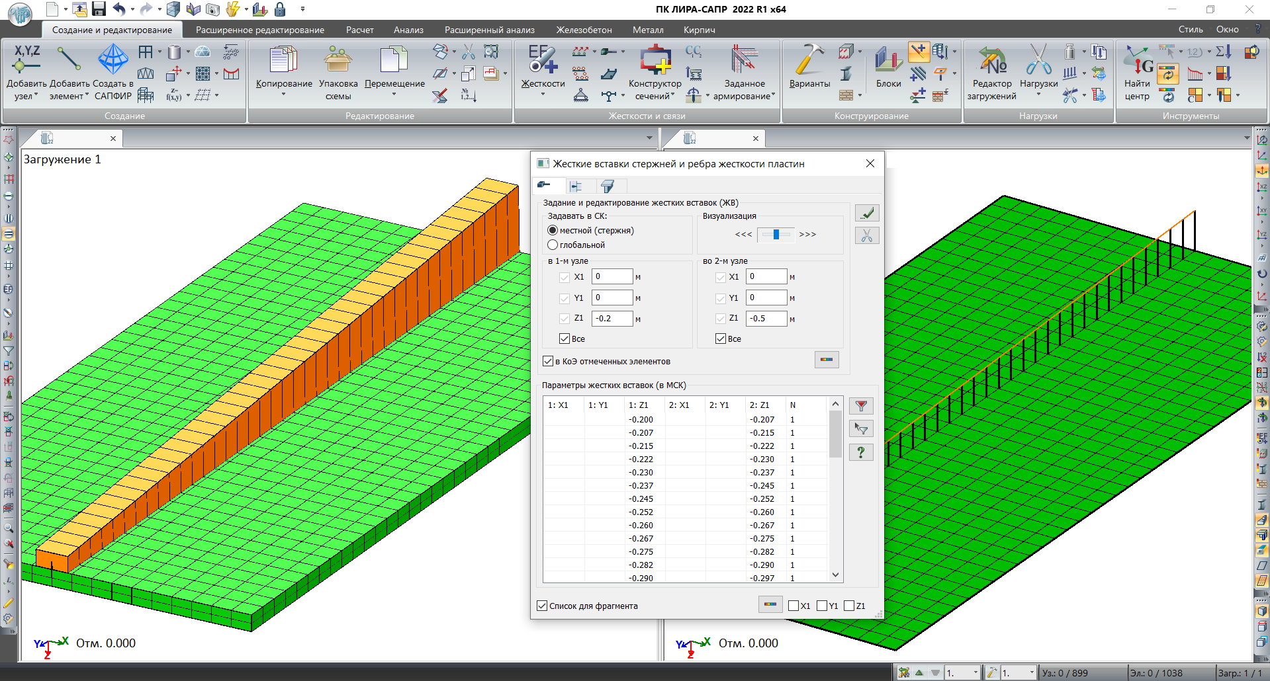The height and width of the screenshot is (681, 1270).
Task: Click the green checkmark apply button
Action: [x=867, y=214]
